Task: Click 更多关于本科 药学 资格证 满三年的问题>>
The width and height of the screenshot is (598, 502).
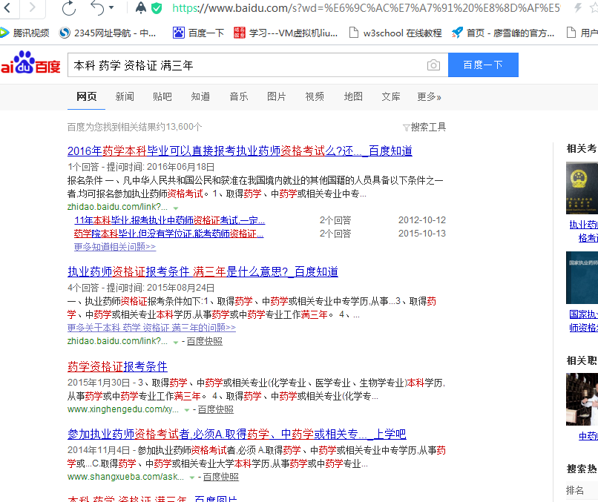Action: pos(151,328)
